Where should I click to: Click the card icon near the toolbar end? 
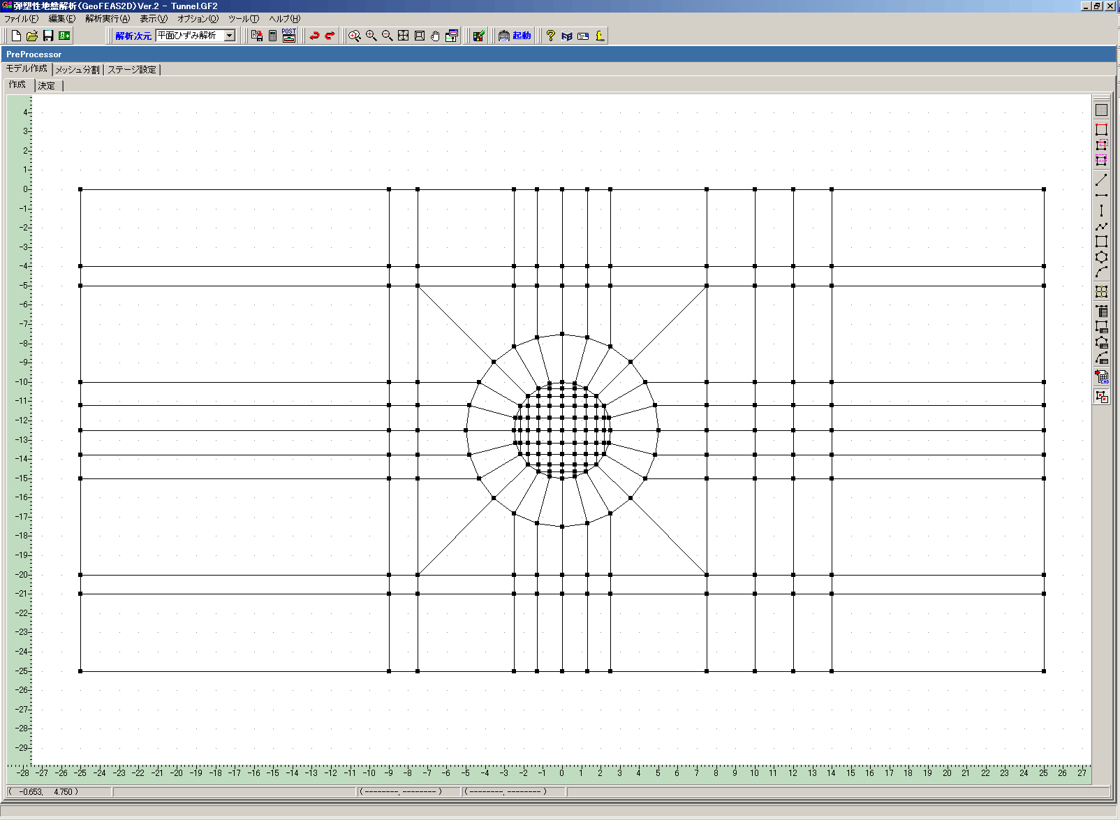click(x=583, y=36)
